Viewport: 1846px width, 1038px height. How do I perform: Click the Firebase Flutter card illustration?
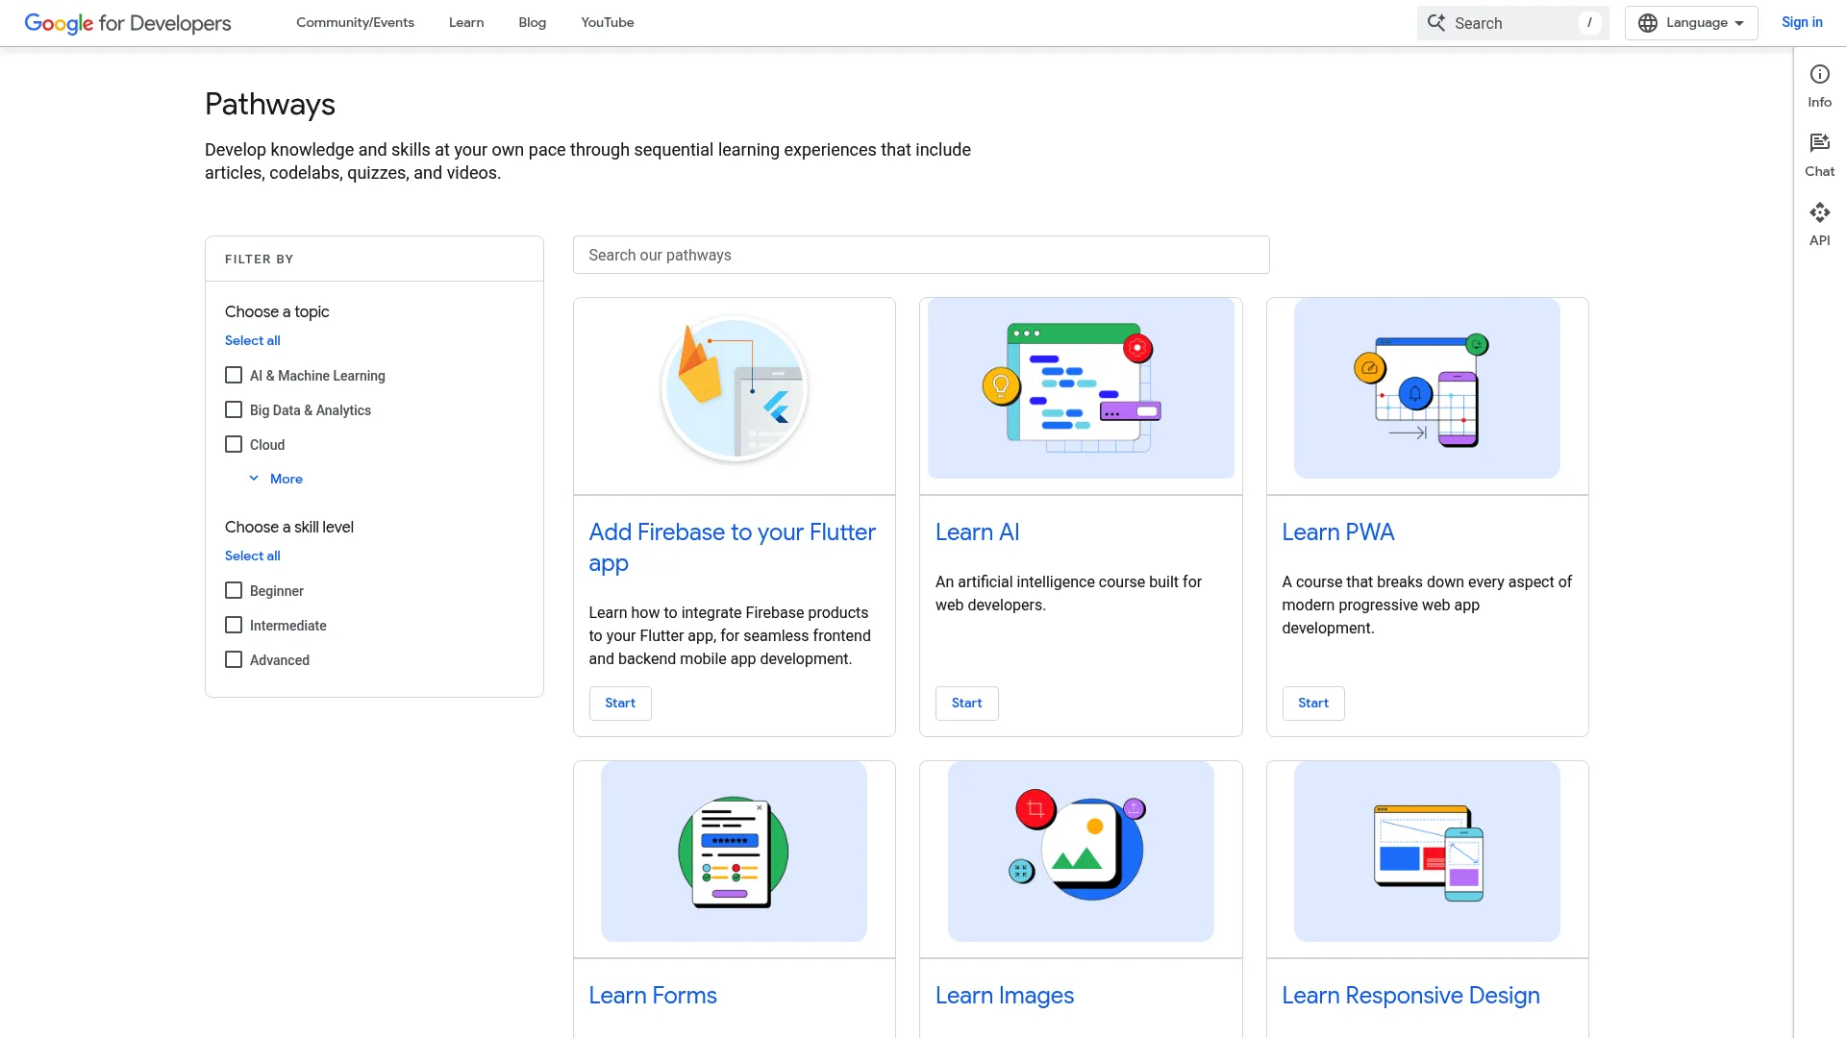pyautogui.click(x=735, y=388)
